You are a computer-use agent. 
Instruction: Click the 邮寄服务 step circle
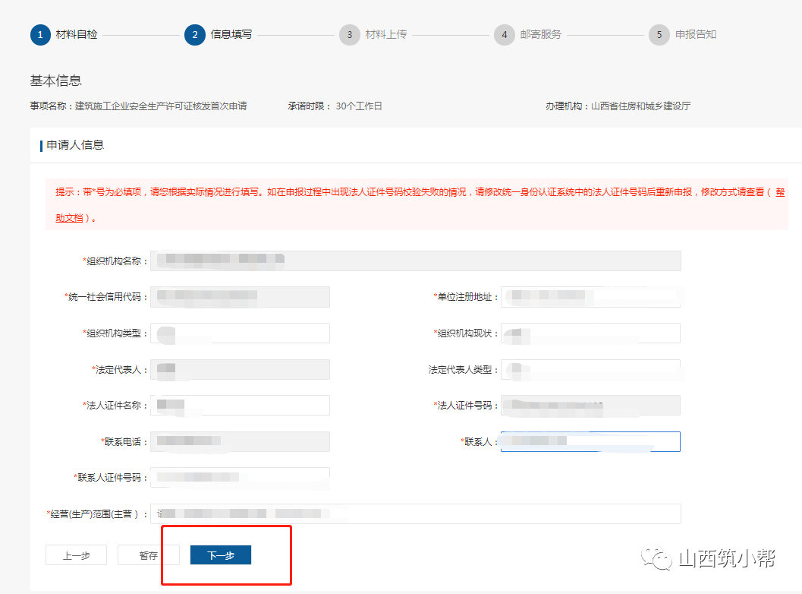[x=505, y=35]
